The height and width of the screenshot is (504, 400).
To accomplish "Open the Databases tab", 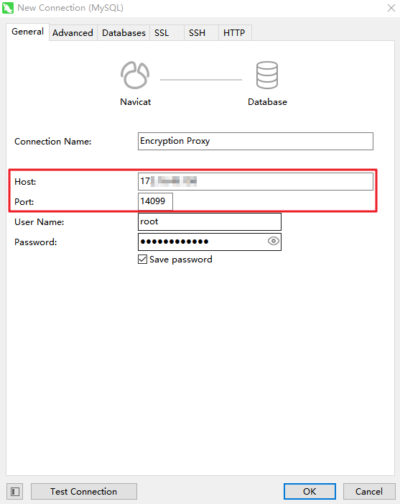I will (x=124, y=33).
